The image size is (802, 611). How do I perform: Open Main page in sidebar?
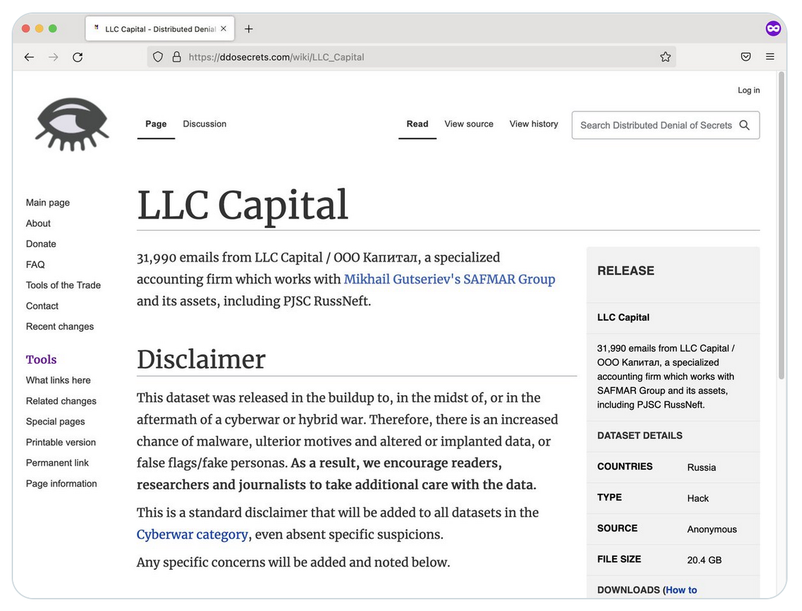coord(47,203)
